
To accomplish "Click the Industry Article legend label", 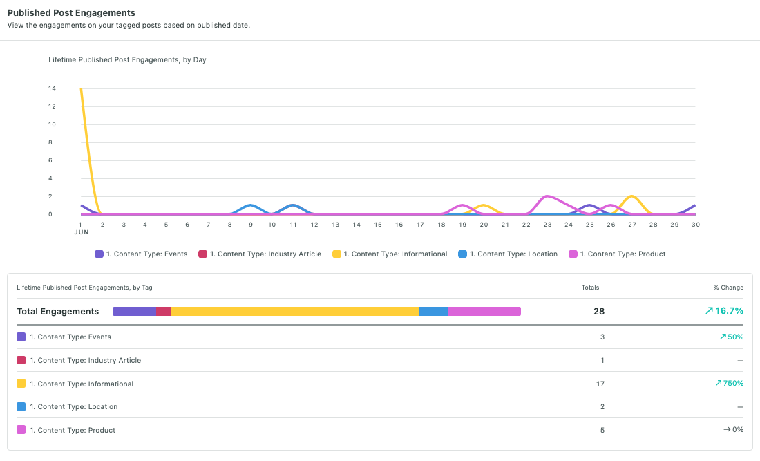I will pos(265,254).
